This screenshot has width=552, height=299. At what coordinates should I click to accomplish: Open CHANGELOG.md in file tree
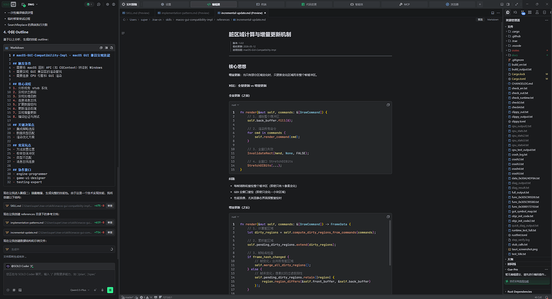(x=527, y=84)
